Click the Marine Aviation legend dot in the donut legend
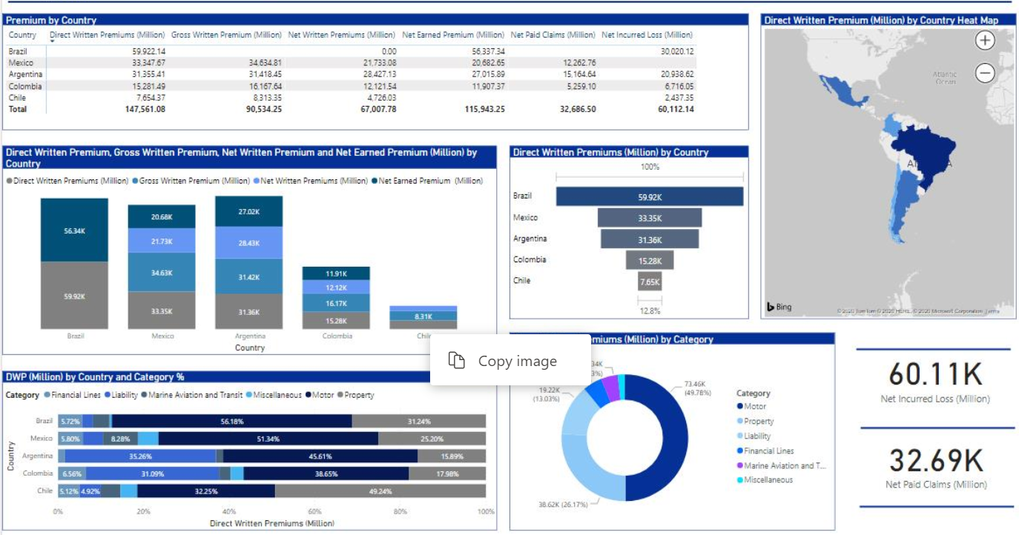 (x=740, y=465)
